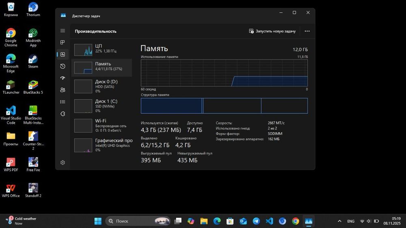The image size is (406, 228).
Task: Click the 6,2/15,2 ГБ committed value
Action: pyautogui.click(x=155, y=145)
